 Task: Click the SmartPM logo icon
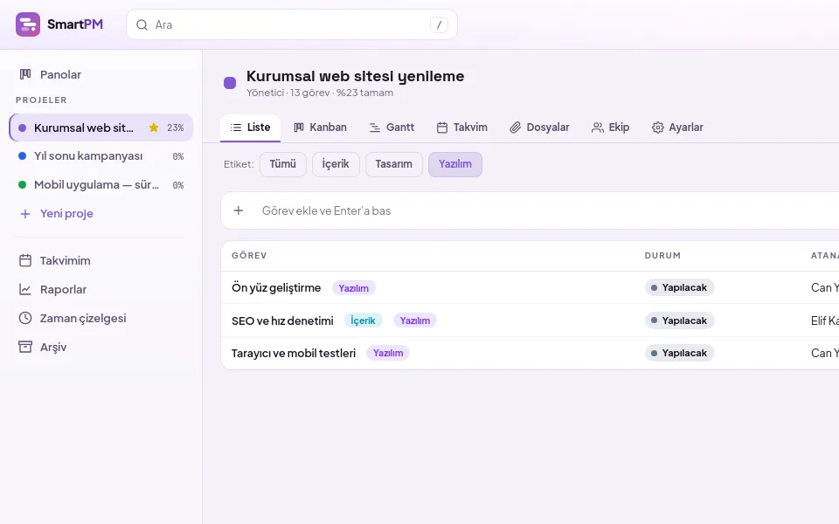click(x=28, y=24)
